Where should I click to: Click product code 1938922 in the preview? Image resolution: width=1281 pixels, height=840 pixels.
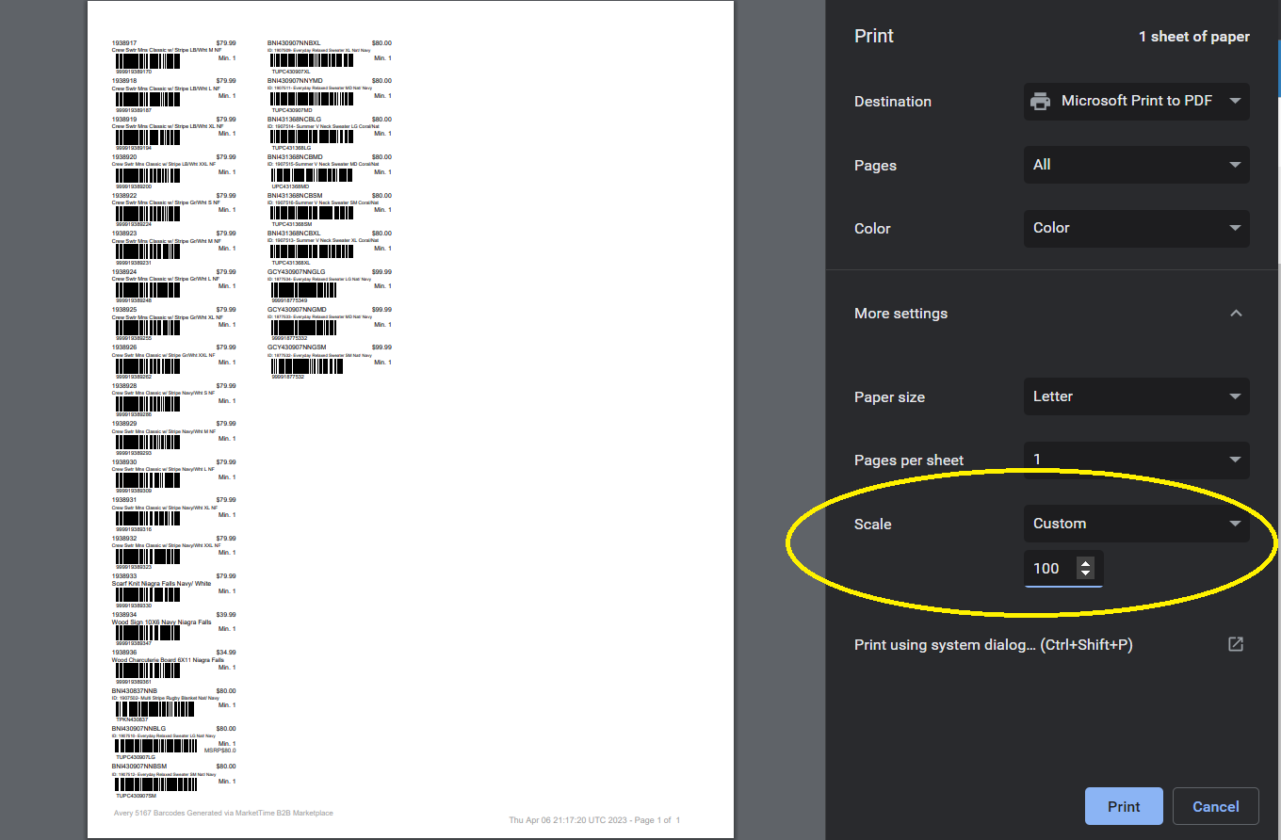[x=124, y=196]
